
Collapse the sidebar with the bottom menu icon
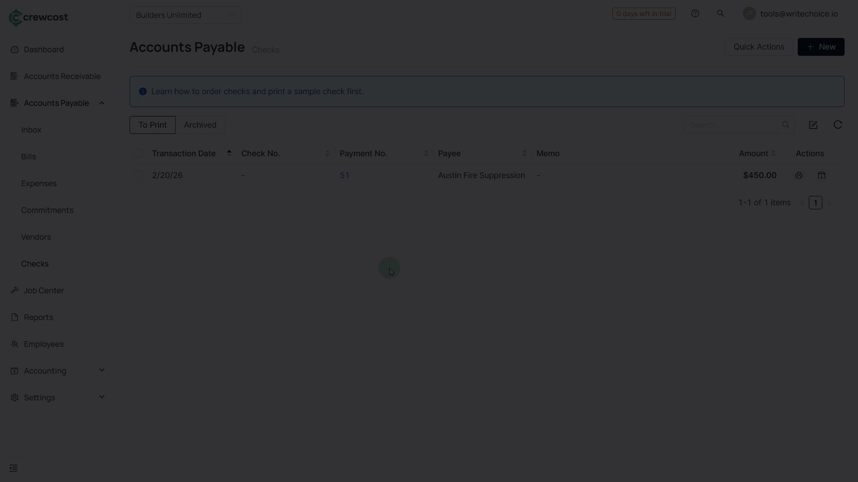click(13, 468)
